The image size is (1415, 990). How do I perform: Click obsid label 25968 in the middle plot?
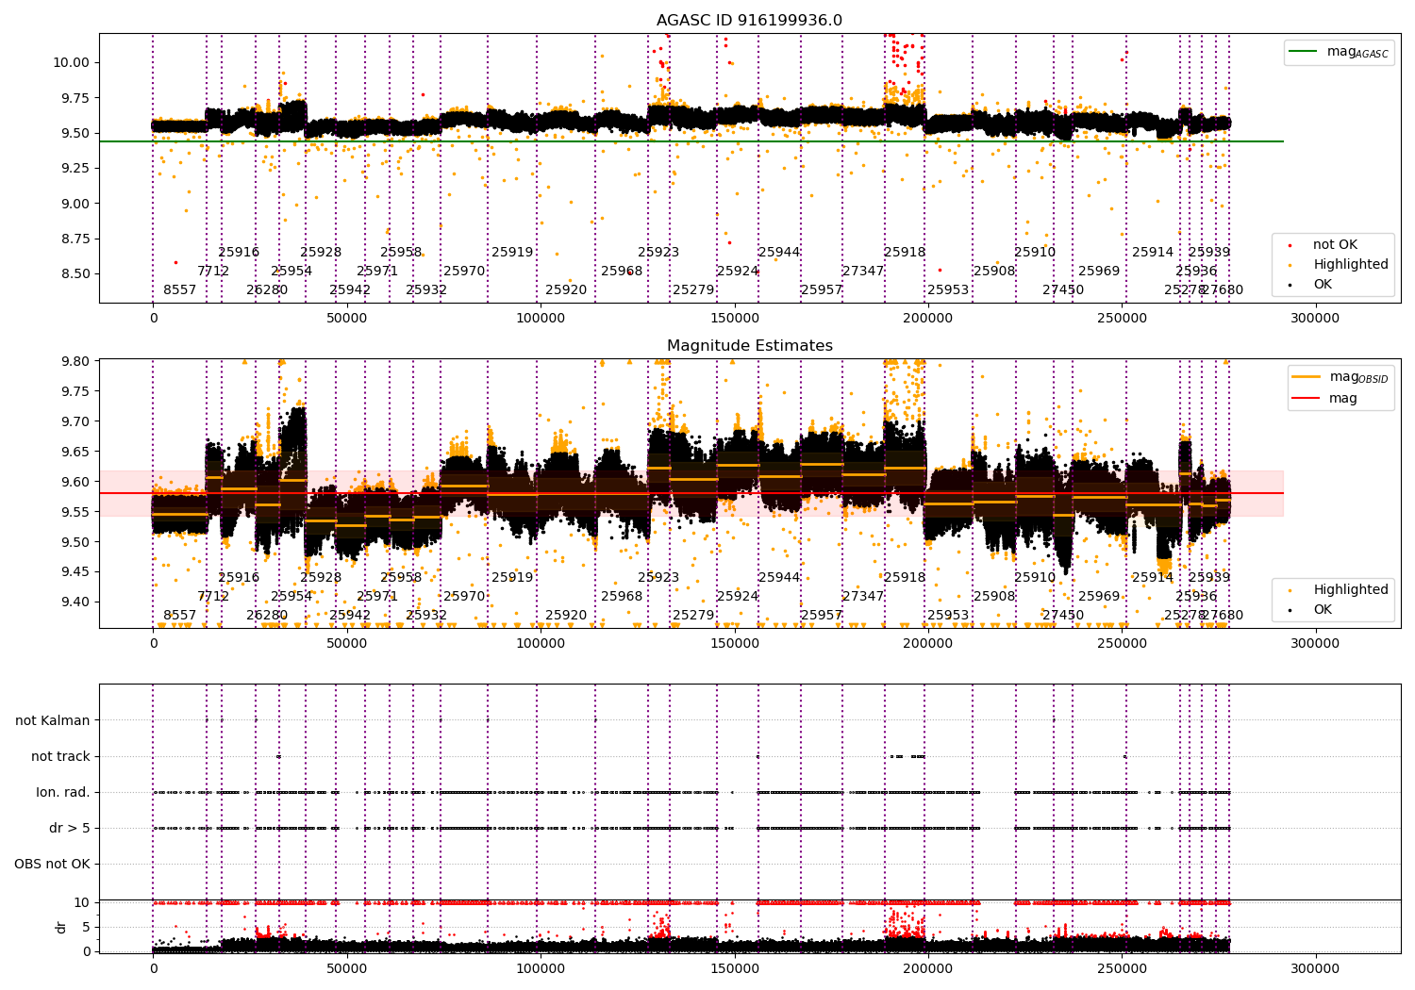pos(622,596)
